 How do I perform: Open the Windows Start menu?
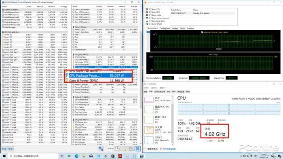coord(4,156)
